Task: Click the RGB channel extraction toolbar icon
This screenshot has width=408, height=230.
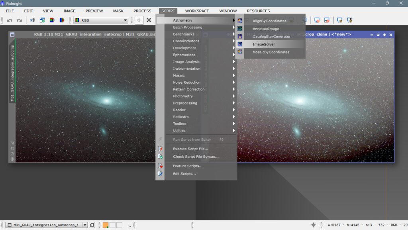Action: tap(52, 20)
